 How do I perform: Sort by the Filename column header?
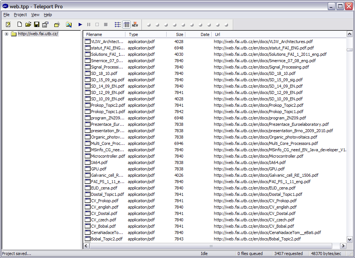[x=104, y=34]
